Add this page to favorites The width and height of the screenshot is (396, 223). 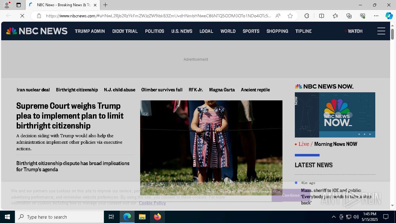click(x=290, y=16)
